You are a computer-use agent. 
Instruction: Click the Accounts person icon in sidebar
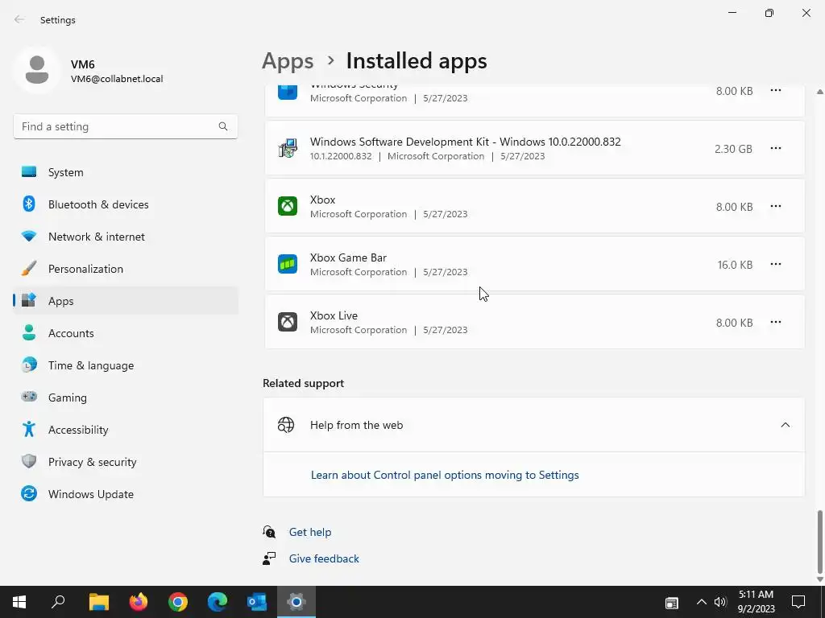[29, 332]
